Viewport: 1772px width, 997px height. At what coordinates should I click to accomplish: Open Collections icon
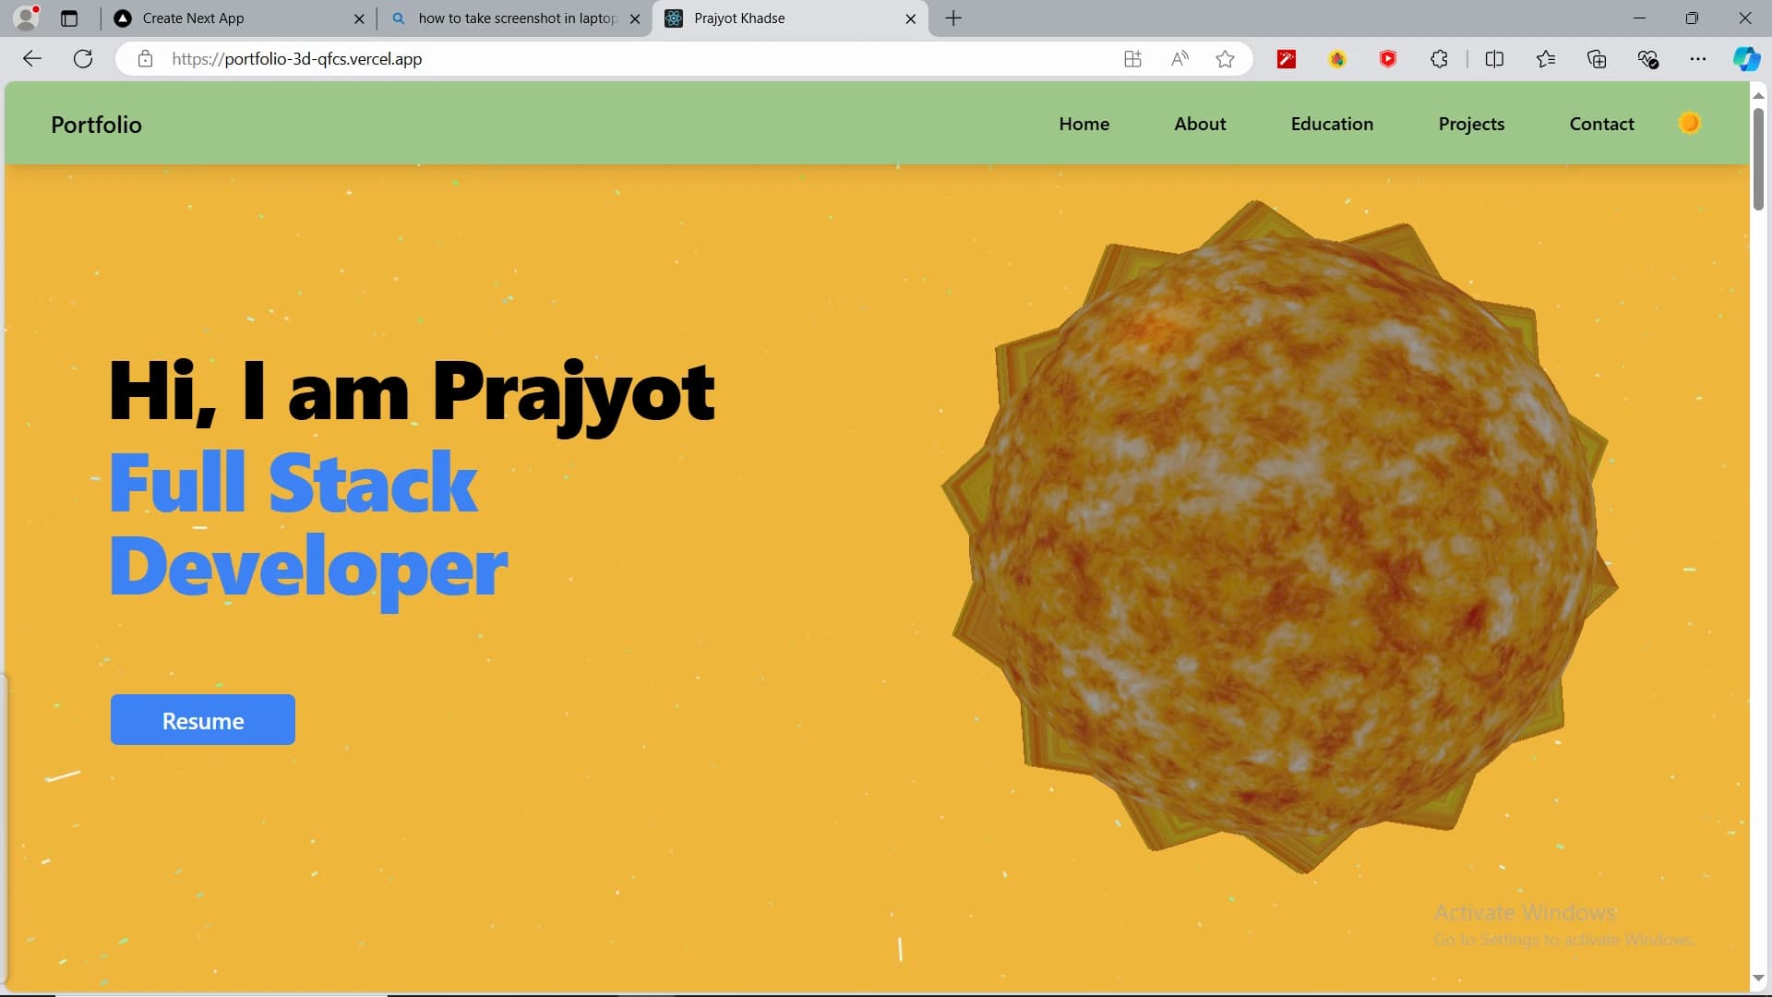1597,59
